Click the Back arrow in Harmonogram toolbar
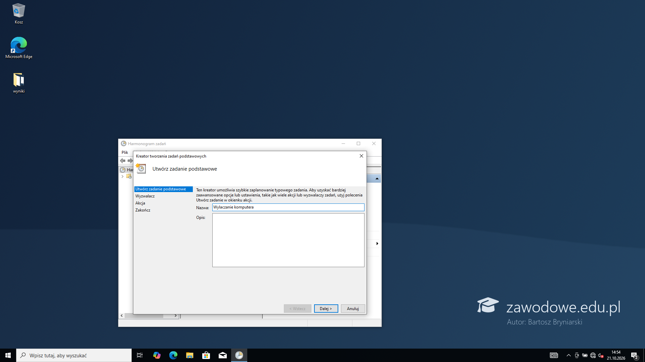645x362 pixels. click(x=123, y=161)
